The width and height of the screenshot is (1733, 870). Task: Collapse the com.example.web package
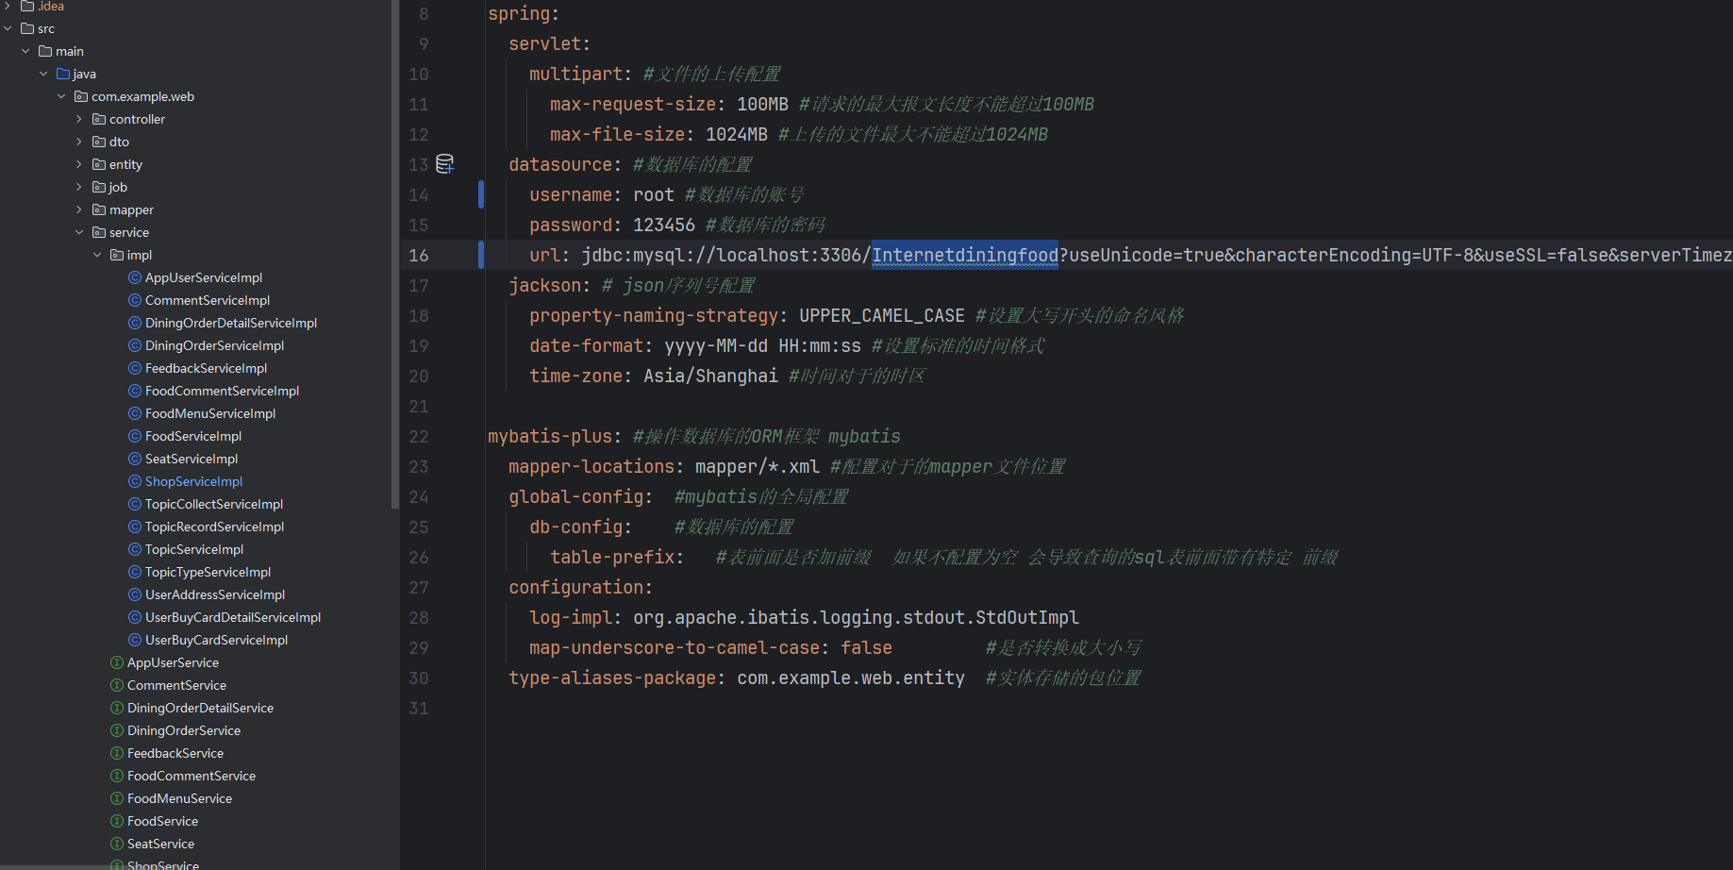coord(62,96)
